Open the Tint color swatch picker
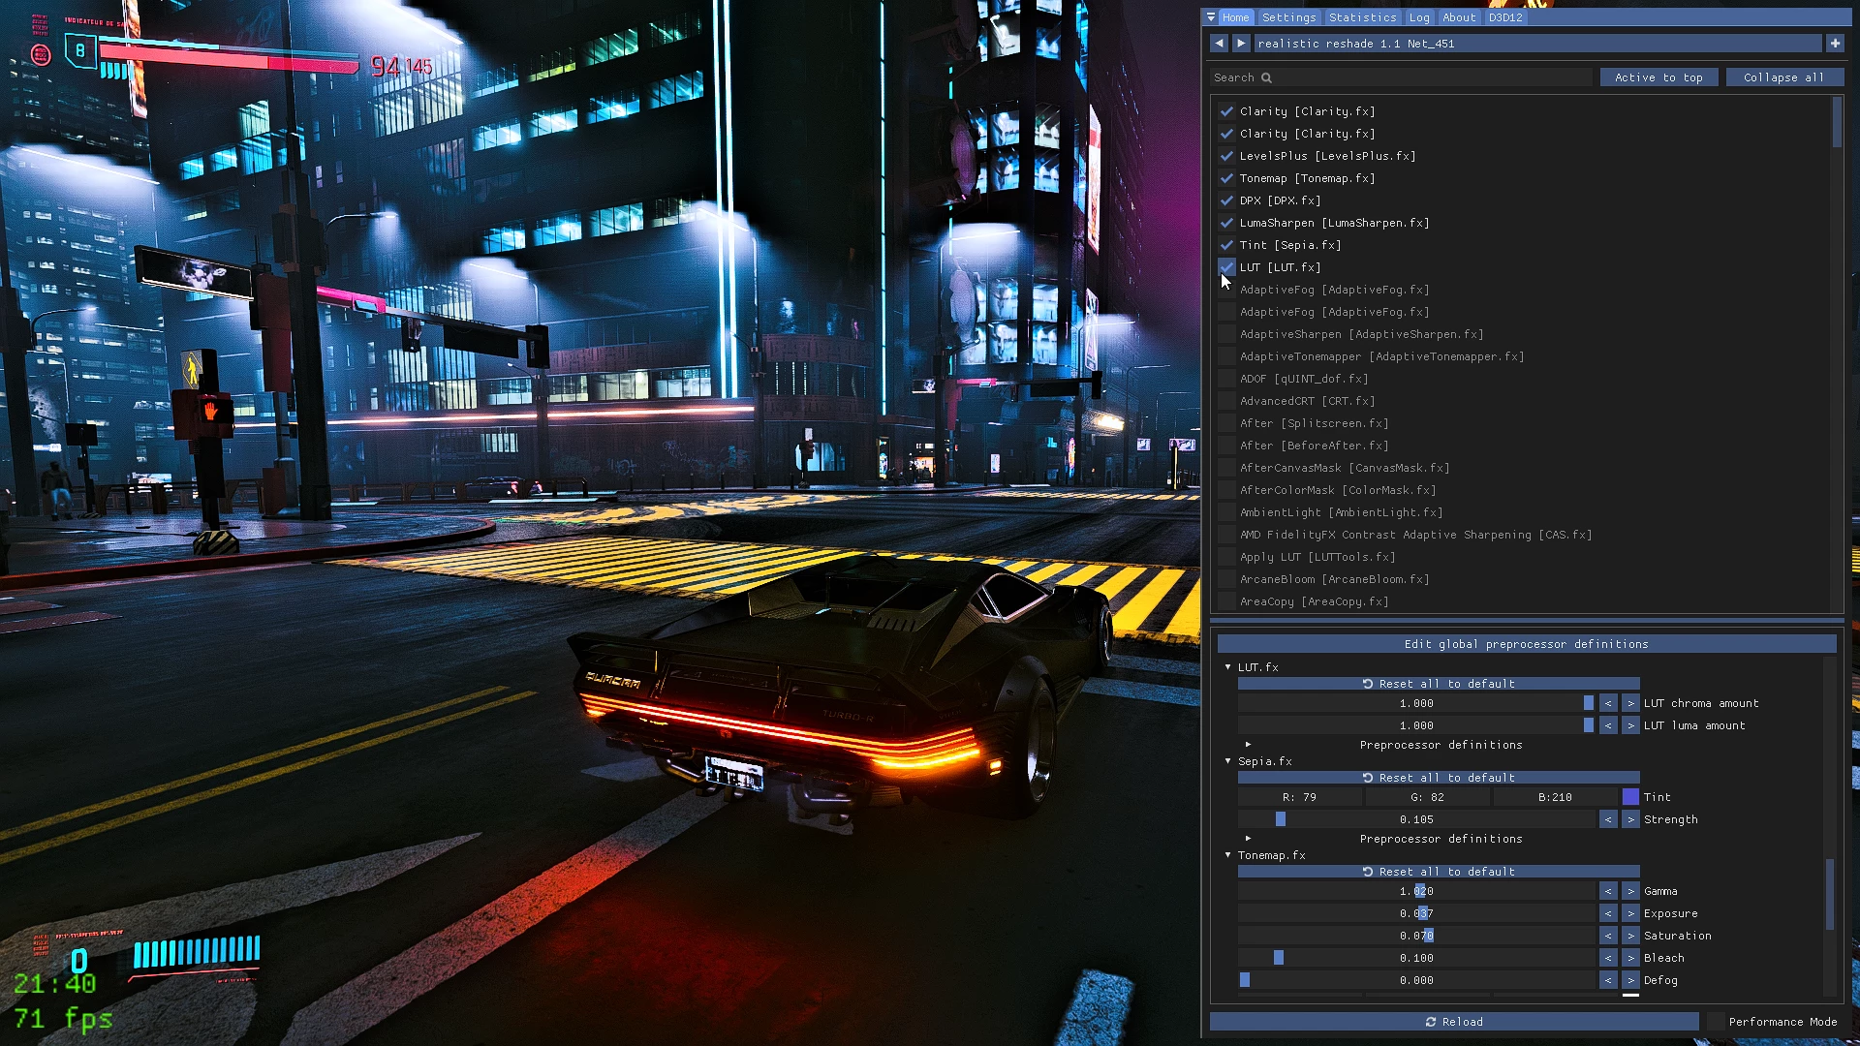 click(x=1630, y=797)
